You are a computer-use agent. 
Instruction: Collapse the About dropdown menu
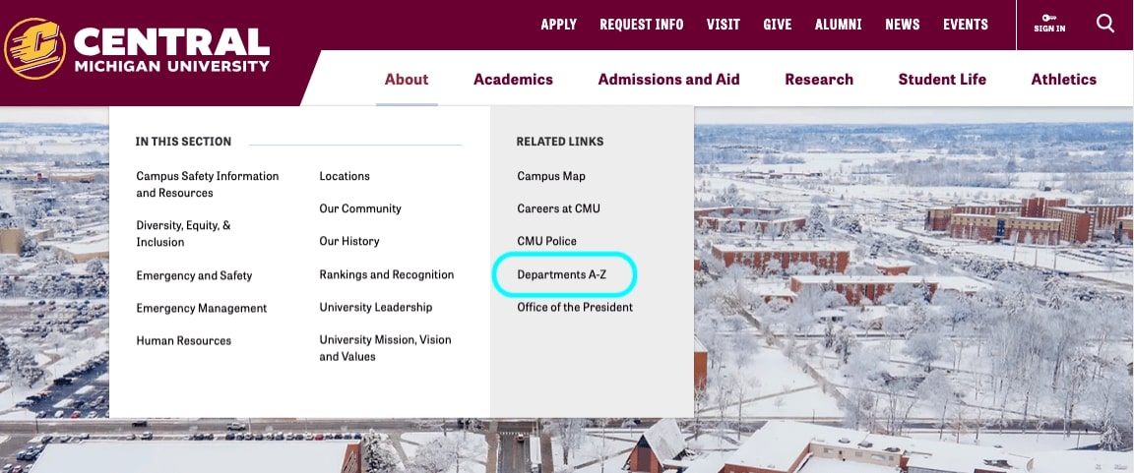[x=407, y=80]
